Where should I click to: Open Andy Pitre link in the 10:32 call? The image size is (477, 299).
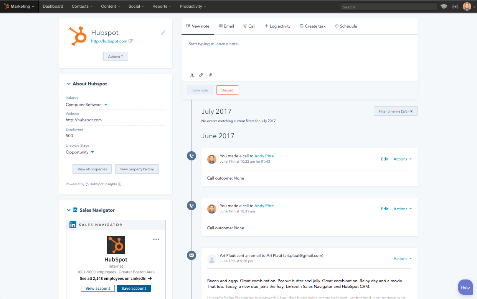(x=264, y=156)
